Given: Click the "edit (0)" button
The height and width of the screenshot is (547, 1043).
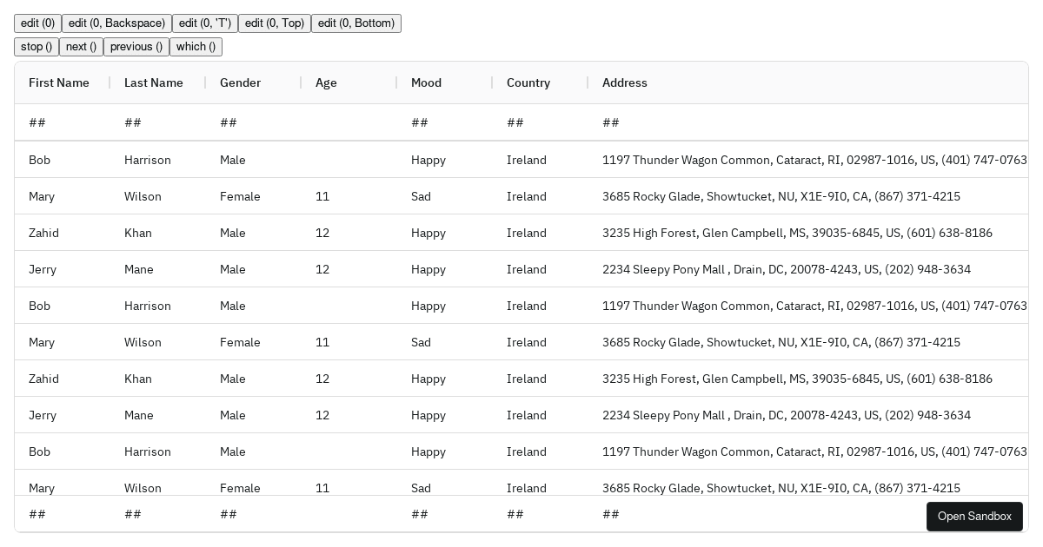Looking at the screenshot, I should click(x=37, y=23).
